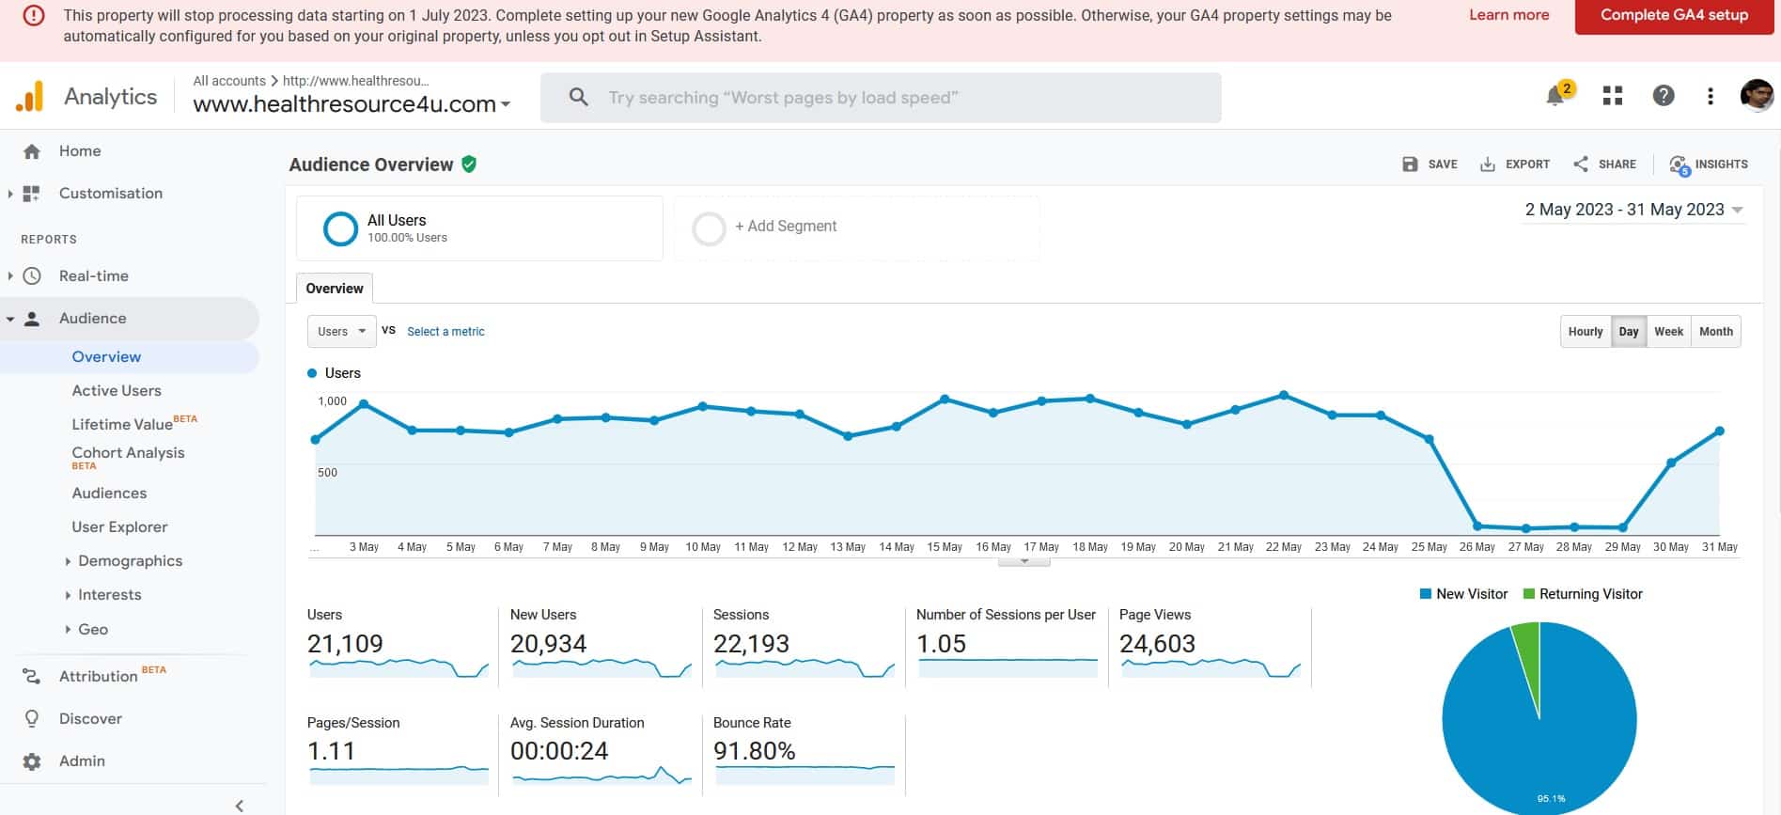Select Month granularity

(1716, 332)
